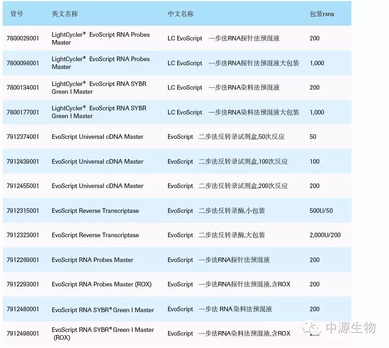Select the 英文名称 column header

(x=64, y=14)
